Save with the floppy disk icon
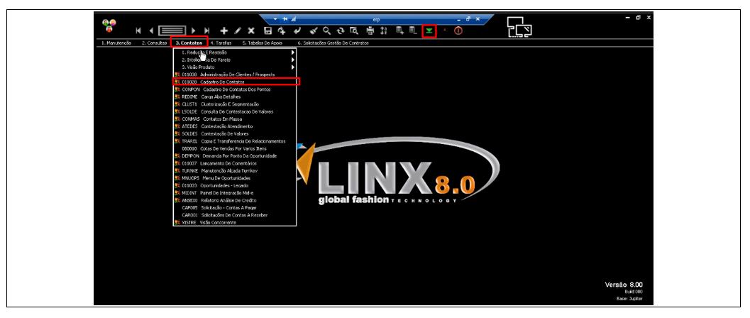The width and height of the screenshot is (750, 318). point(268,31)
